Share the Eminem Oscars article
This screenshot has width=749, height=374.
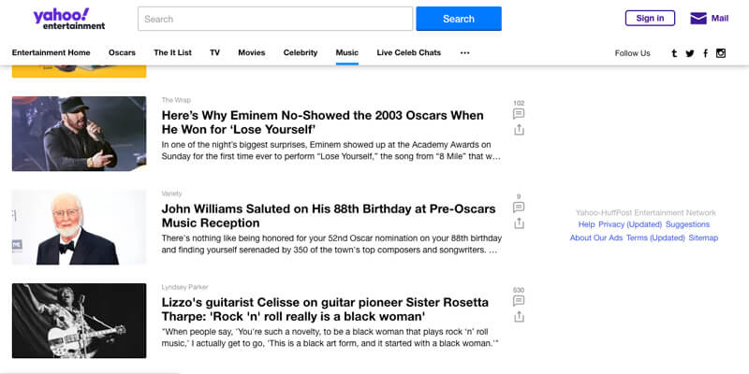(519, 130)
